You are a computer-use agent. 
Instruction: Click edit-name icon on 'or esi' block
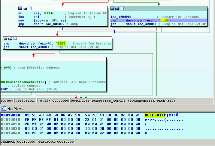(x=25, y=8)
